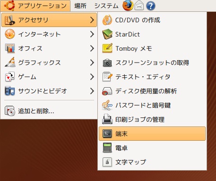Viewport: 216px width, 181px height.
Task: Open 印刷ジョブの管理
Action: [x=152, y=119]
